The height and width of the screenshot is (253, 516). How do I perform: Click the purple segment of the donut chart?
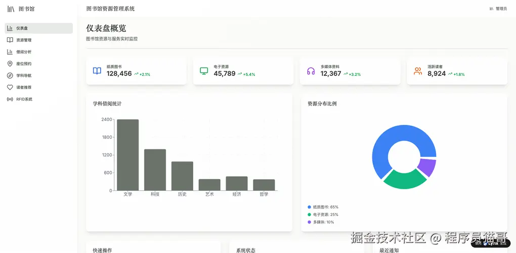[x=428, y=166]
